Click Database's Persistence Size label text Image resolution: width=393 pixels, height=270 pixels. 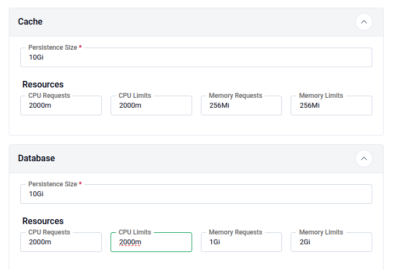coord(53,184)
